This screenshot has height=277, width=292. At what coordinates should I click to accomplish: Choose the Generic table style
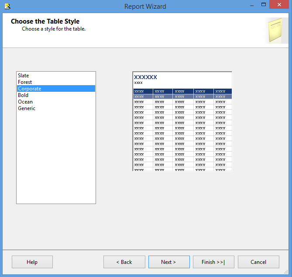tap(27, 108)
